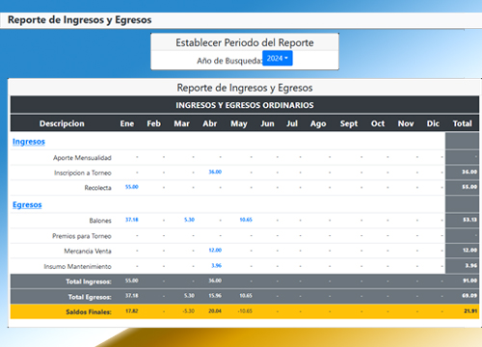Viewport: 482px width, 347px height.
Task: Click the Ene column header
Action: click(127, 123)
